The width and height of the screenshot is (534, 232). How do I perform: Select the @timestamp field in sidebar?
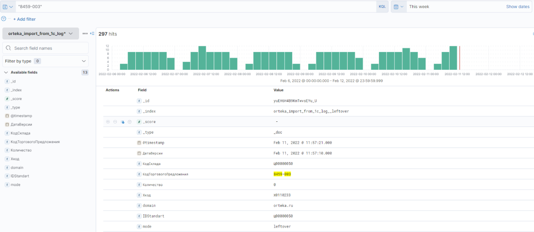point(21,116)
